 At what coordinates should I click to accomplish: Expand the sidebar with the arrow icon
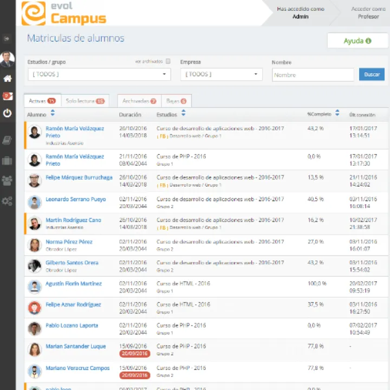(x=8, y=39)
